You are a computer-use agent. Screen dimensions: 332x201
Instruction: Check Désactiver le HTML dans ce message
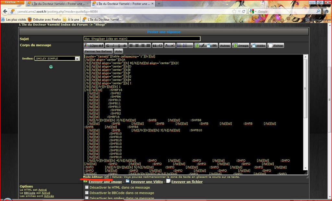click(87, 187)
